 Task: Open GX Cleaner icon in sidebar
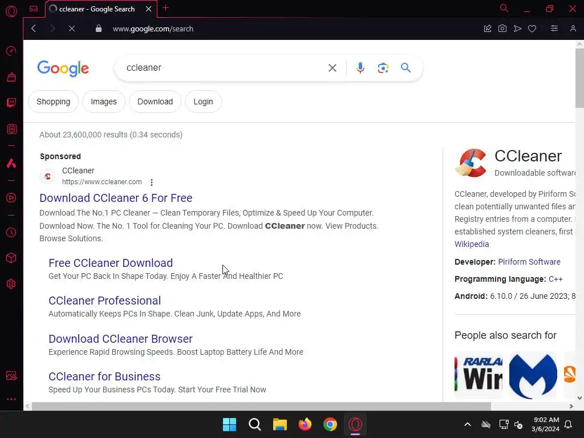click(x=11, y=77)
